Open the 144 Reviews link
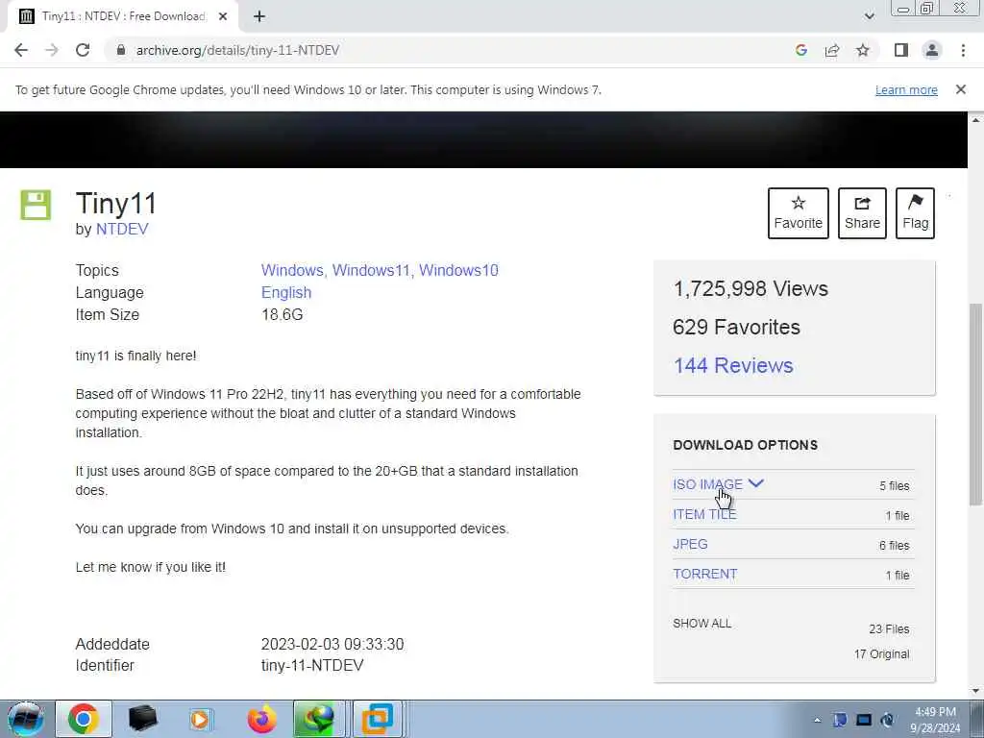Viewport: 984px width, 738px height. pyautogui.click(x=733, y=365)
